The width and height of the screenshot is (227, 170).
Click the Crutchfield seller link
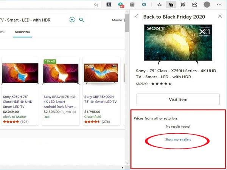point(93,117)
